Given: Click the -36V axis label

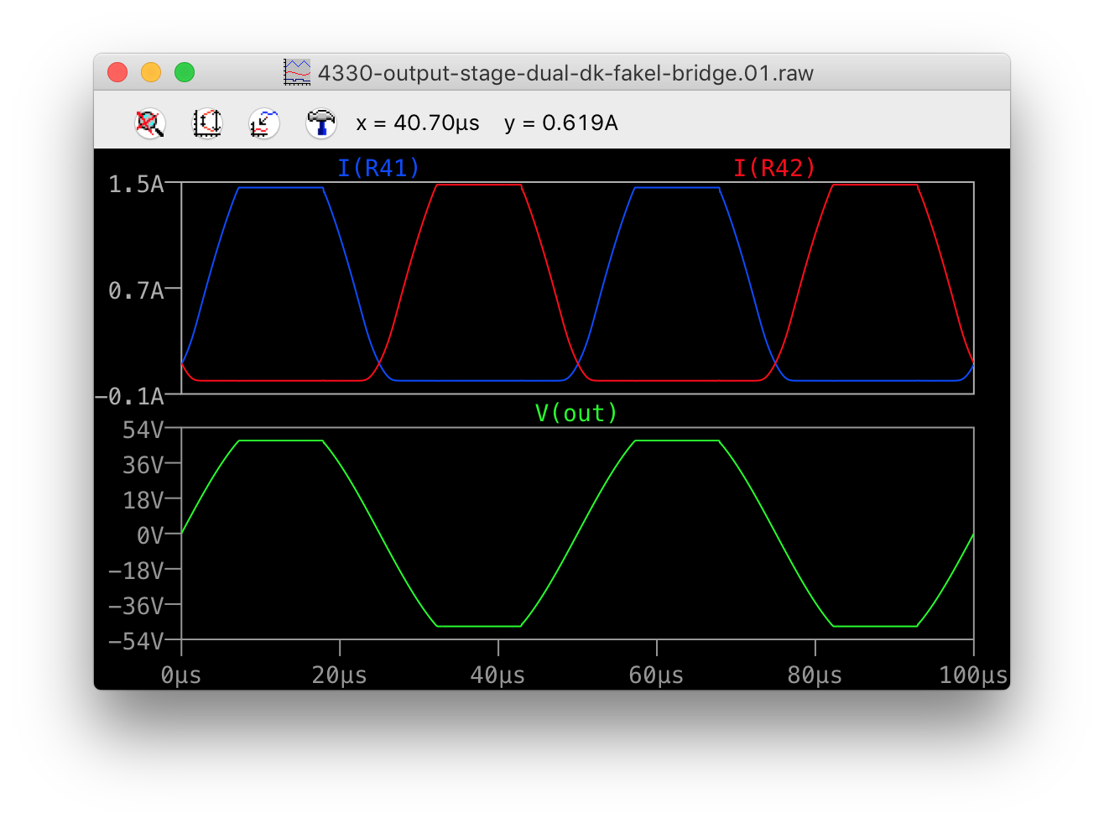Looking at the screenshot, I should pyautogui.click(x=136, y=607).
